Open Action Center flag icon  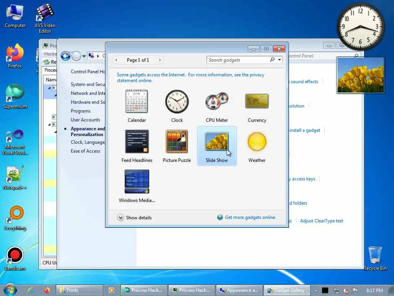(x=355, y=290)
